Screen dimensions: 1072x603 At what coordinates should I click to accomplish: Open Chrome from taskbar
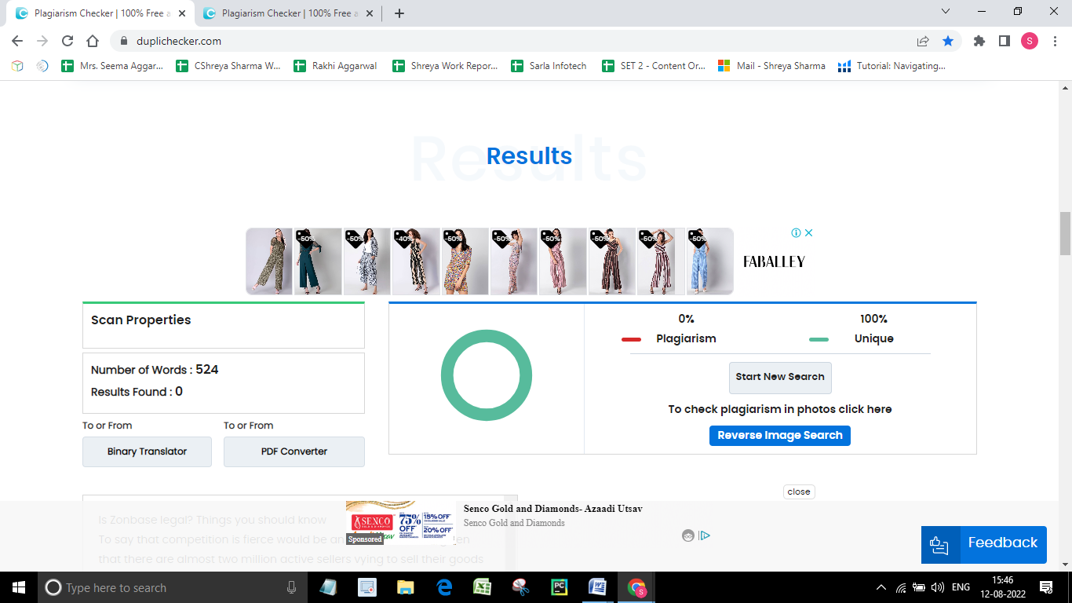click(636, 587)
